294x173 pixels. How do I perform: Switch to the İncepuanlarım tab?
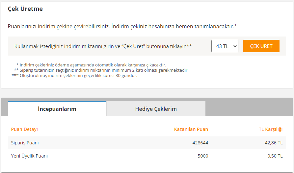click(57, 109)
